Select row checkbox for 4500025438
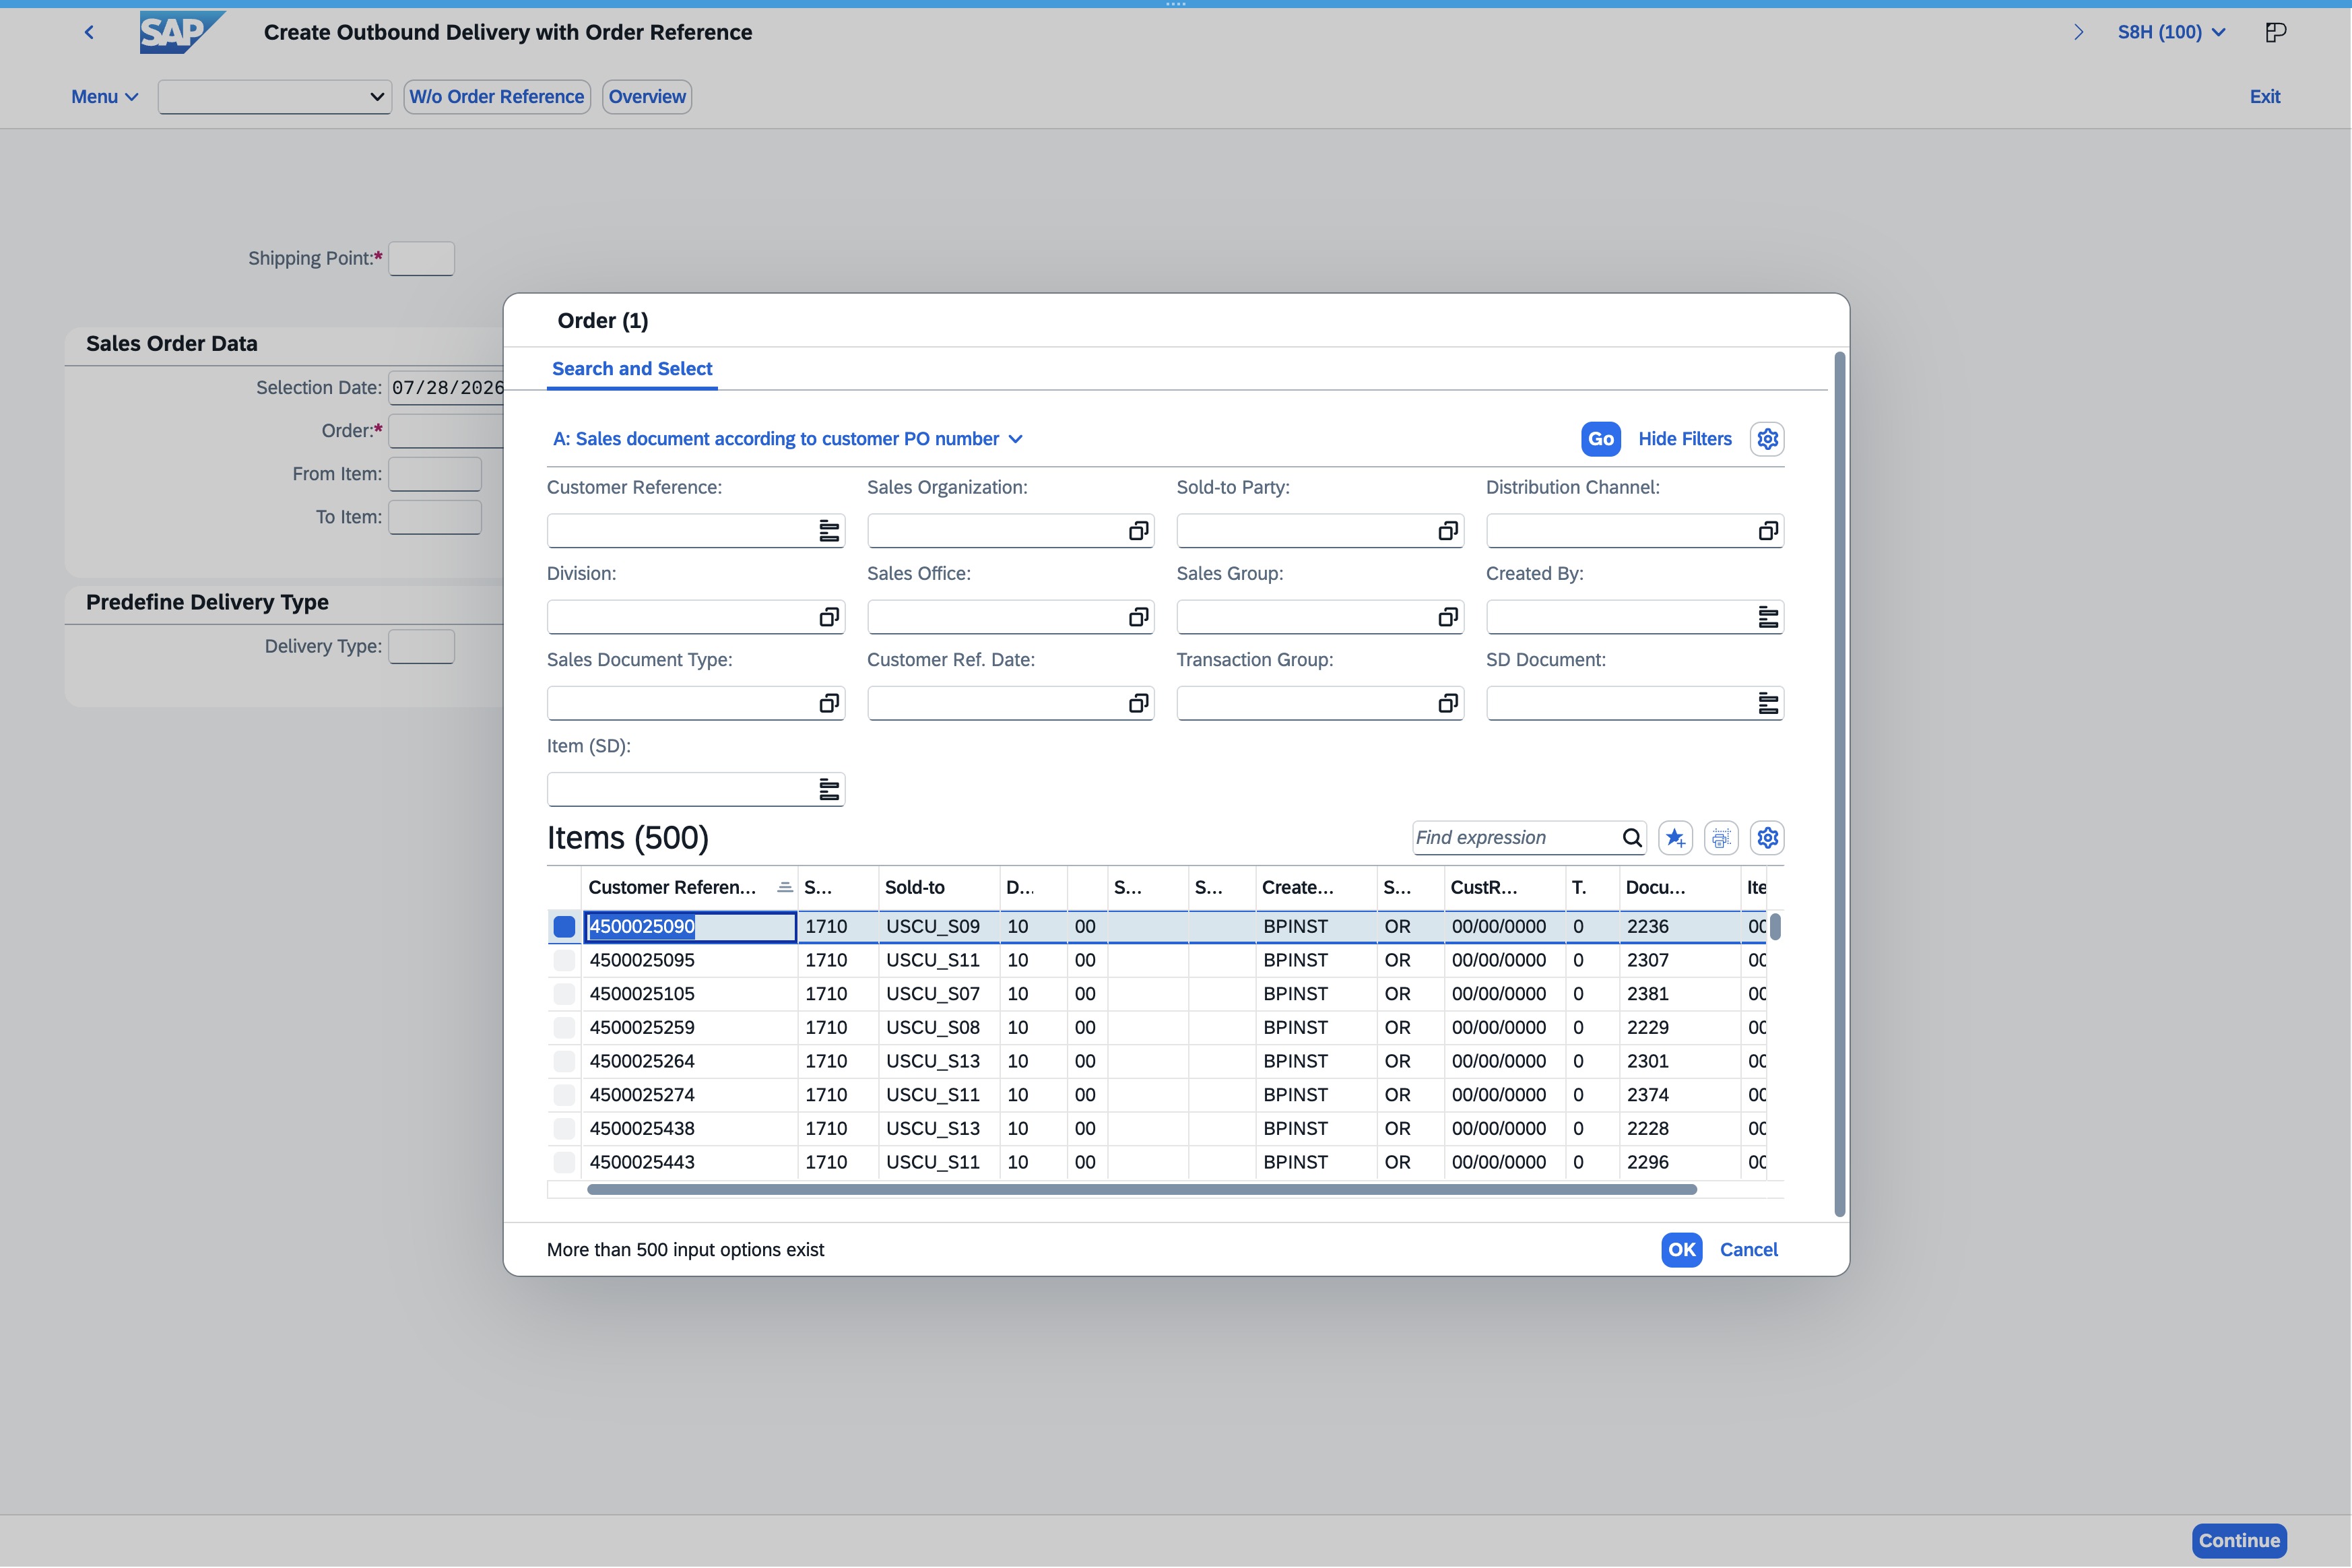The width and height of the screenshot is (2352, 1568). [564, 1129]
